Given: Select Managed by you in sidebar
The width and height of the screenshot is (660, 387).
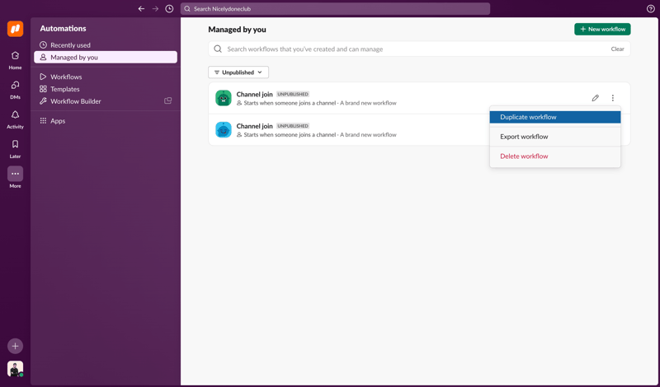Looking at the screenshot, I should click(106, 57).
